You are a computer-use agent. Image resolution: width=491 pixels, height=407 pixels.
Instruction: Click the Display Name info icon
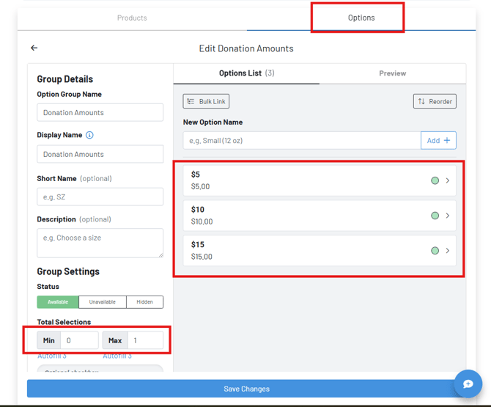click(x=89, y=135)
